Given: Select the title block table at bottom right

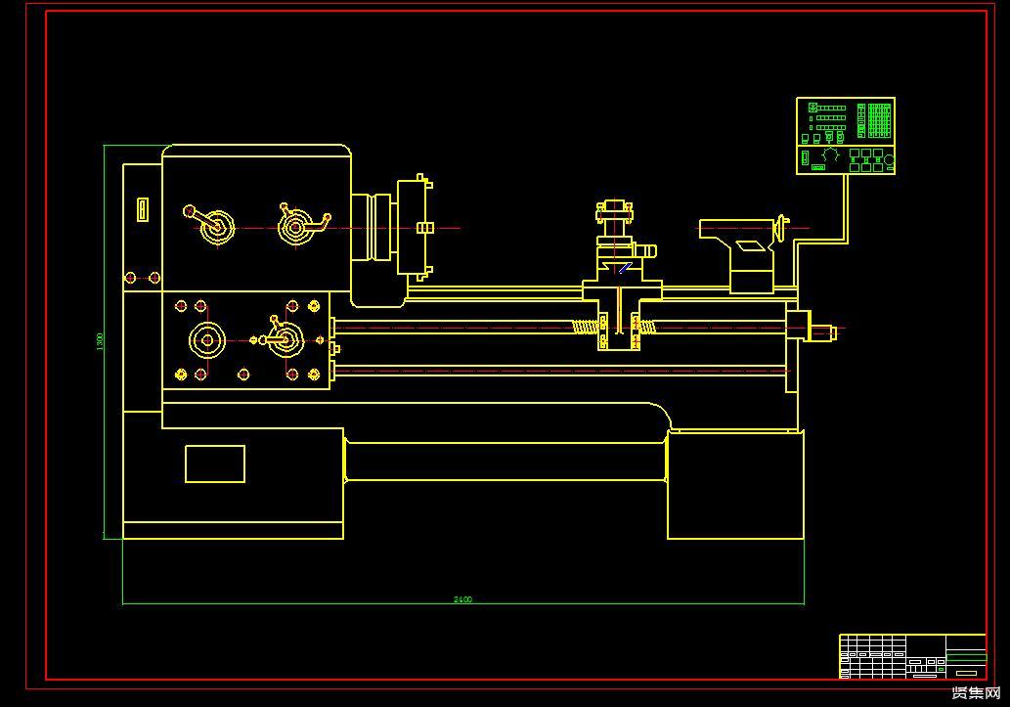Looking at the screenshot, I should 913,656.
